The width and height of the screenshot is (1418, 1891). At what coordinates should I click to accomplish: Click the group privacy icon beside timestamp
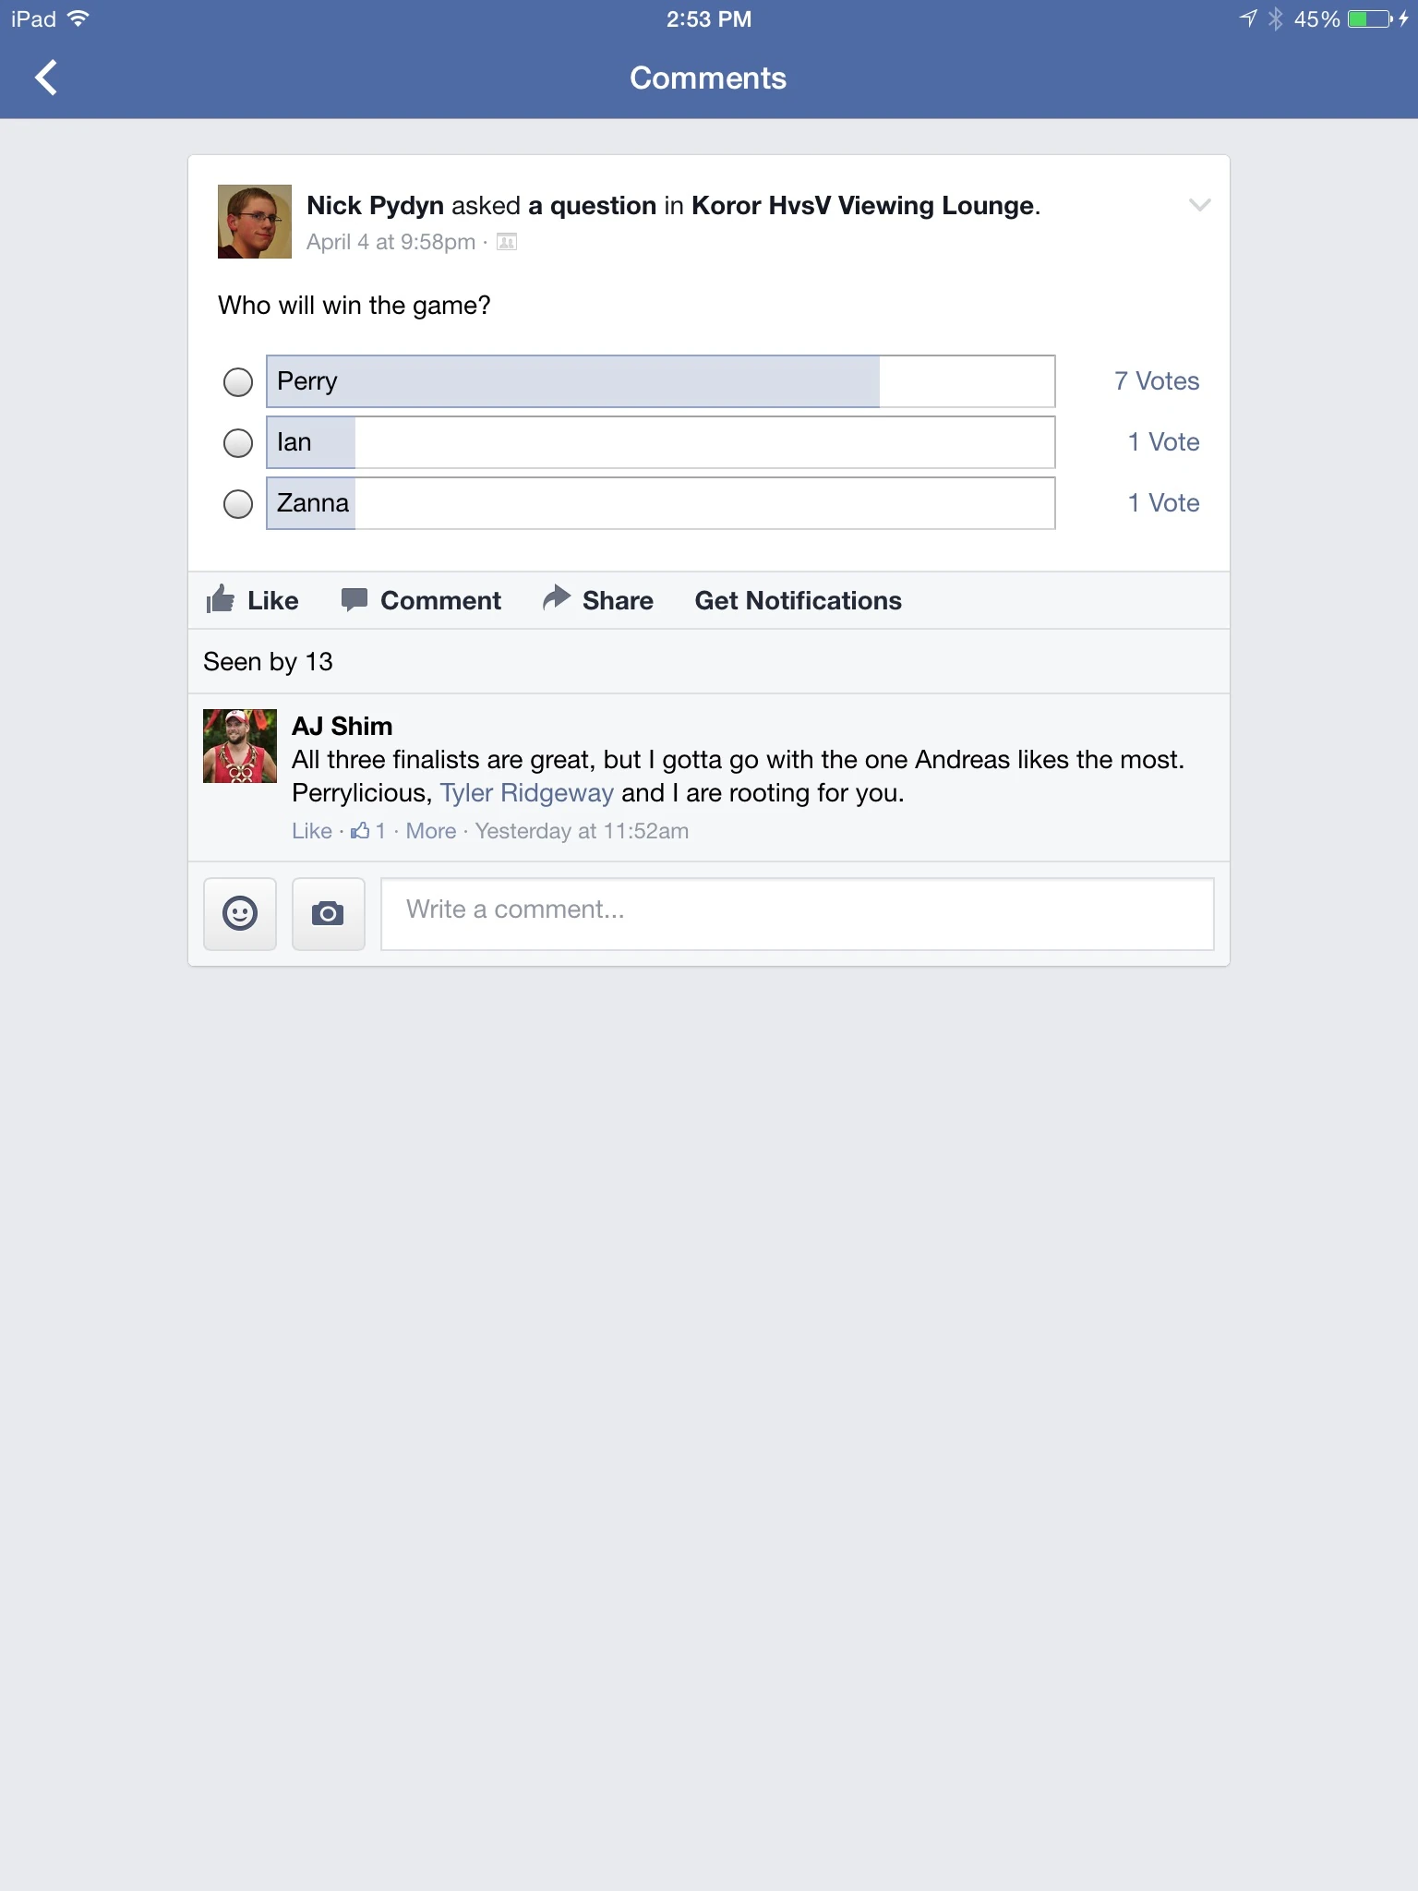click(507, 242)
